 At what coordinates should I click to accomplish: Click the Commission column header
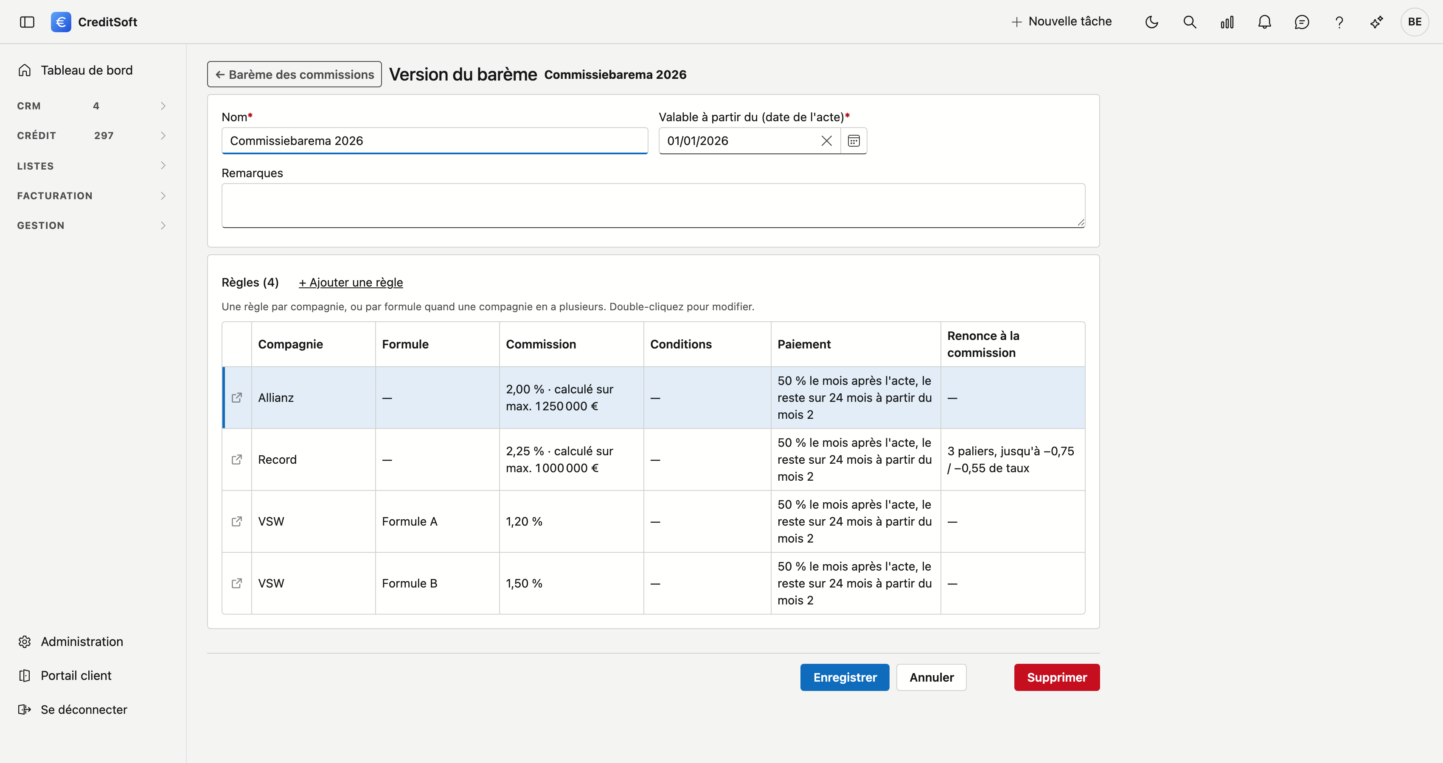point(571,344)
